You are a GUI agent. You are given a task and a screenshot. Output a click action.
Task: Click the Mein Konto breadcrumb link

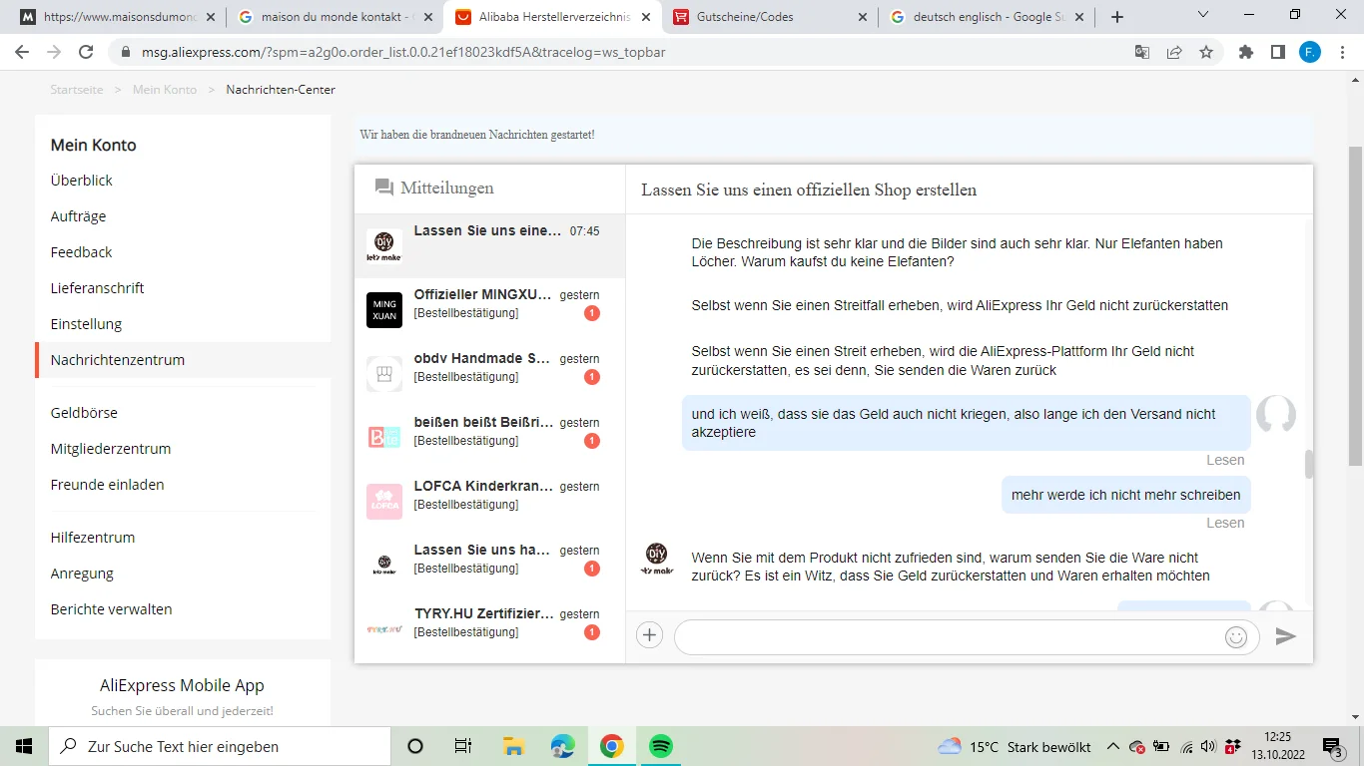[165, 90]
